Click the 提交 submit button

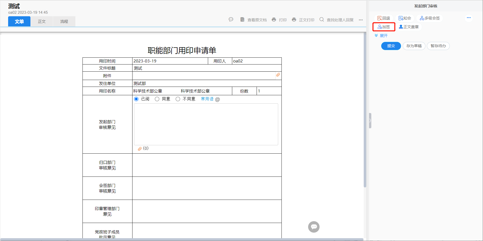pos(391,46)
